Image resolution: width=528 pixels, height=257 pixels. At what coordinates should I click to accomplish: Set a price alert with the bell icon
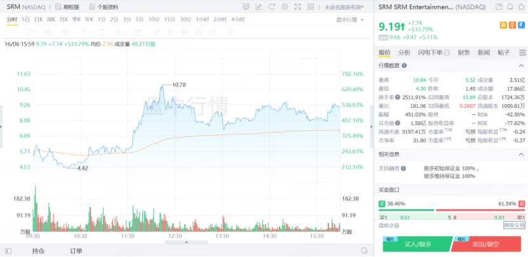point(510,7)
